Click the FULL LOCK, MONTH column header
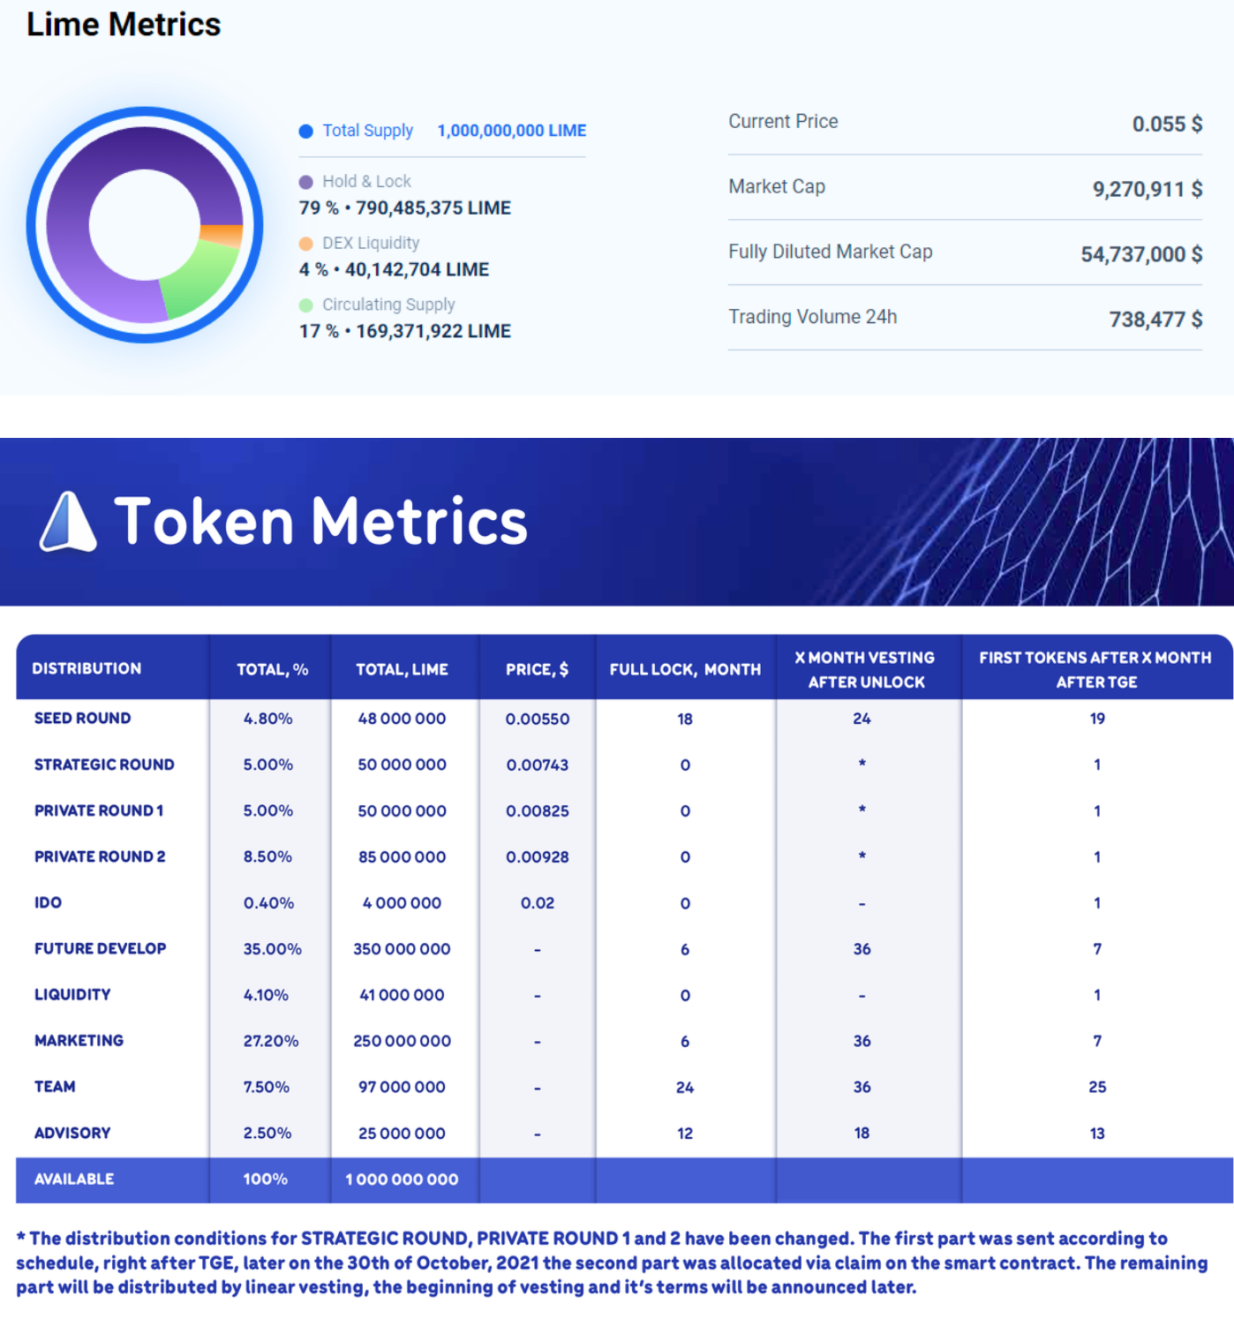The height and width of the screenshot is (1319, 1234). [685, 669]
